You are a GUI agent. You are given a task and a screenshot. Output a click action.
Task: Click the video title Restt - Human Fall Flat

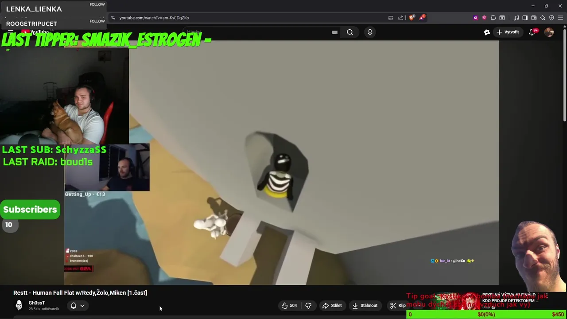[80, 292]
